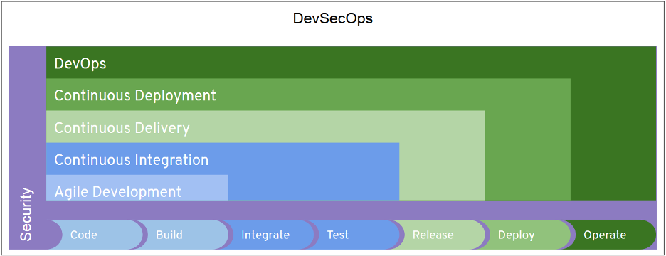Select the Build pipeline stage
Screen dimensions: 666x256
181,235
